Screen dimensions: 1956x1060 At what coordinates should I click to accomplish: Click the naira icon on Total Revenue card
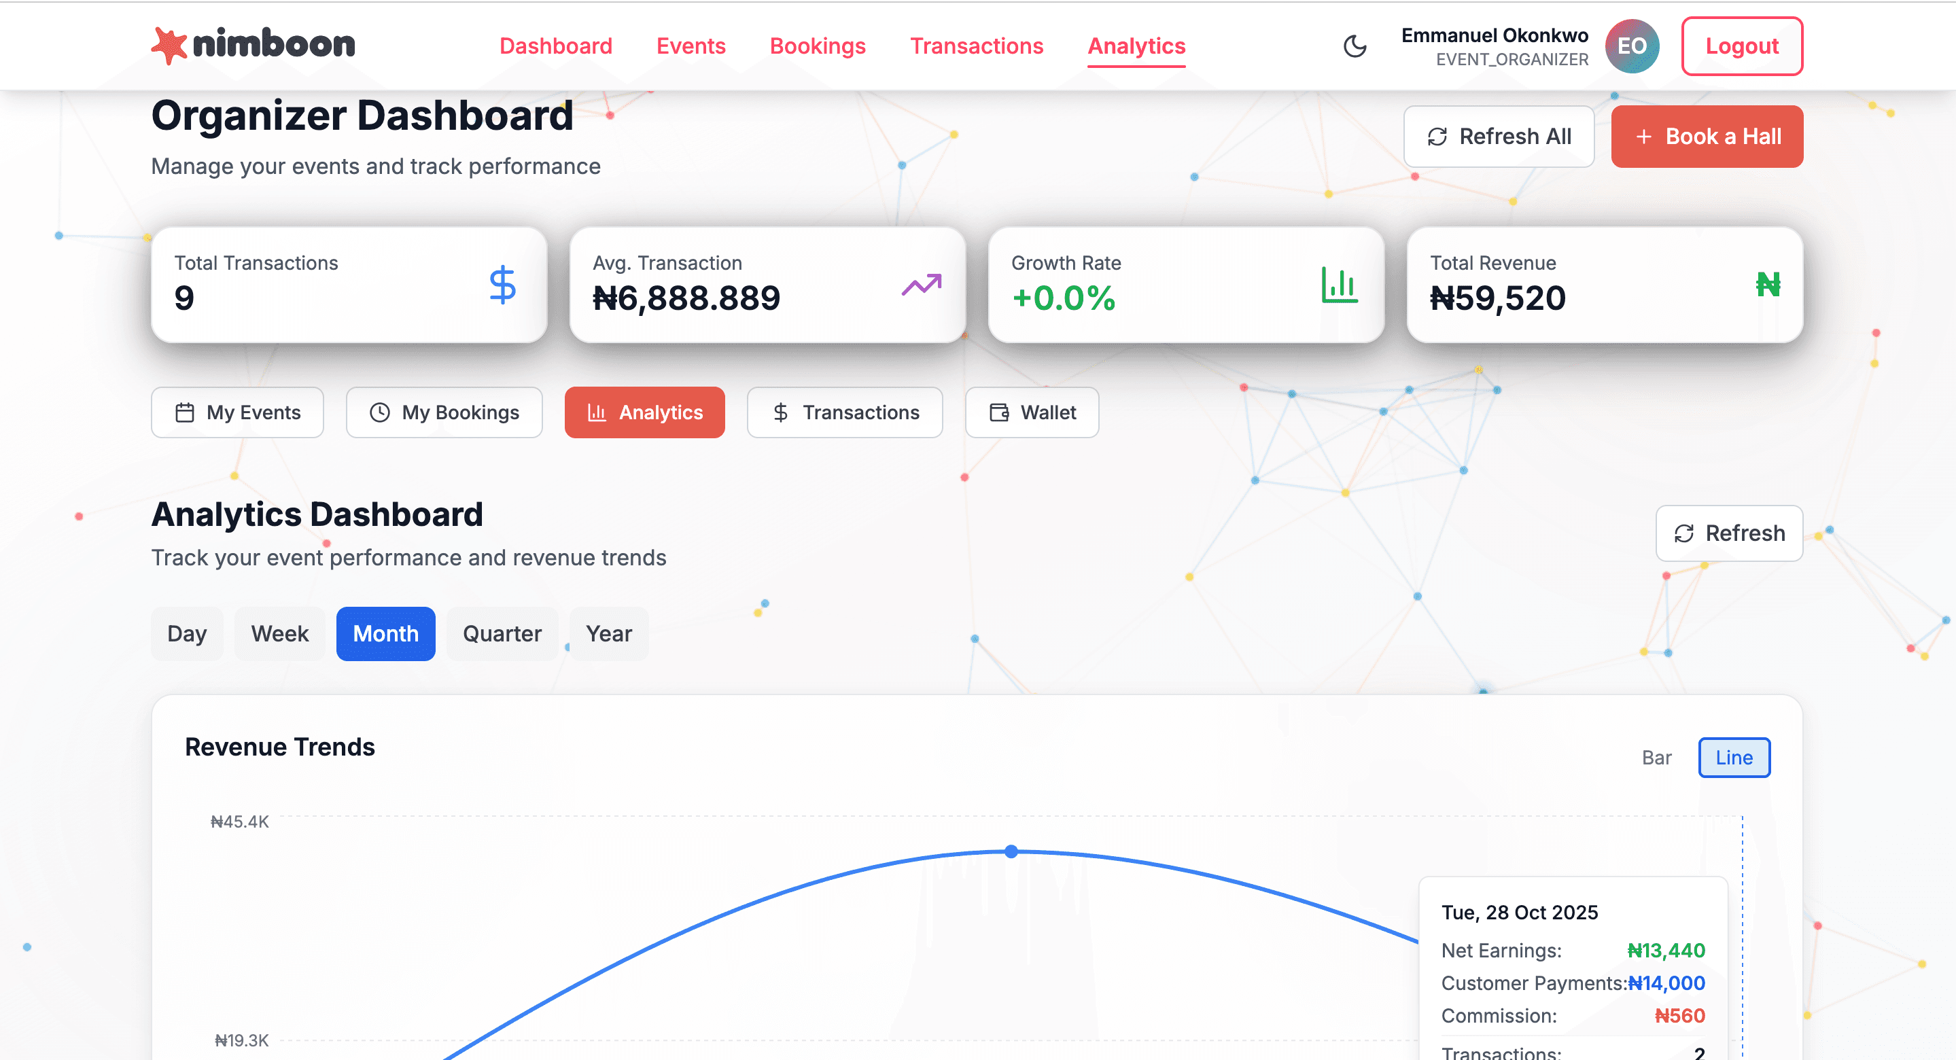[1768, 285]
